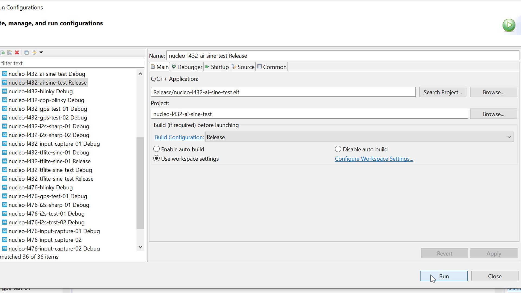Select the Startup tab
The height and width of the screenshot is (293, 521).
(219, 67)
